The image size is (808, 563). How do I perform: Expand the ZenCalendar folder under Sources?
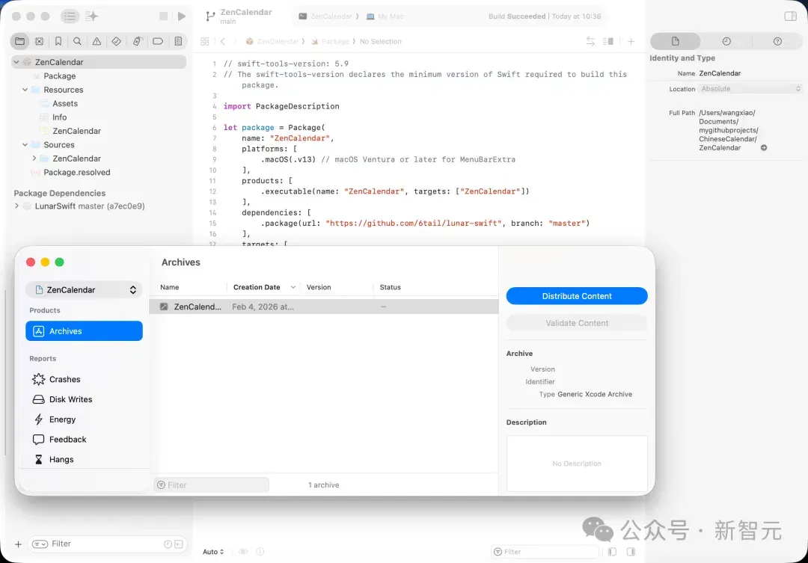[34, 159]
